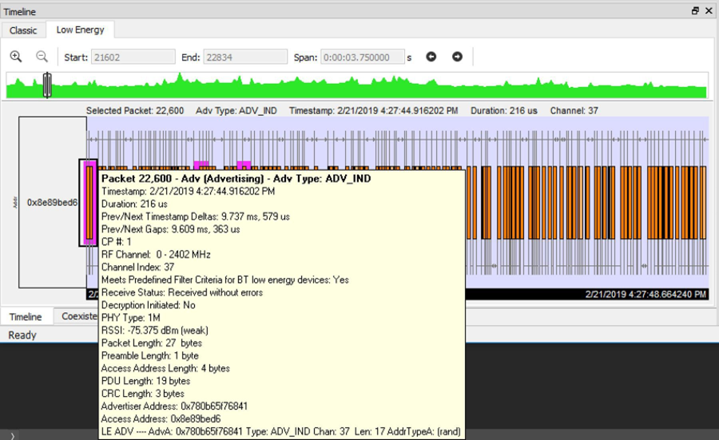
Task: Click the Advertiser Address tooltip line
Action: tap(174, 406)
